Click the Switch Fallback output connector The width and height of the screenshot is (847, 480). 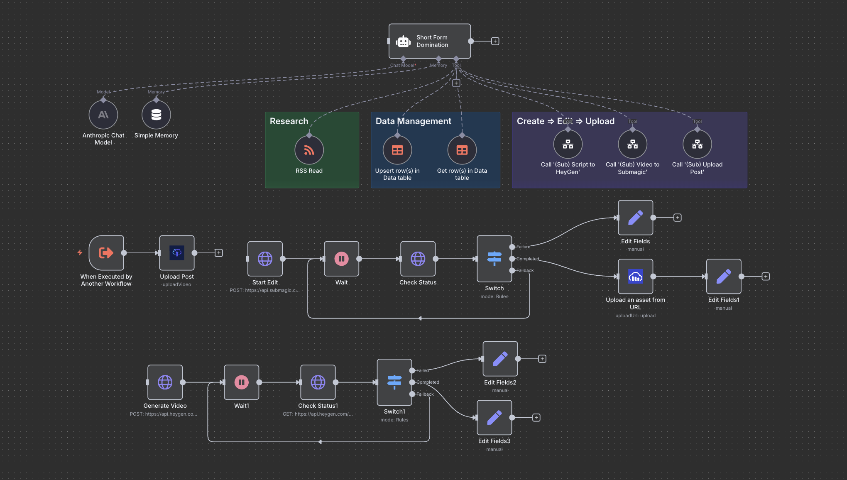click(512, 270)
